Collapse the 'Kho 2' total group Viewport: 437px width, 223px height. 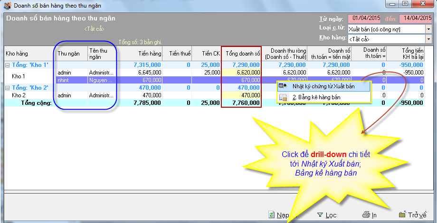[8, 87]
